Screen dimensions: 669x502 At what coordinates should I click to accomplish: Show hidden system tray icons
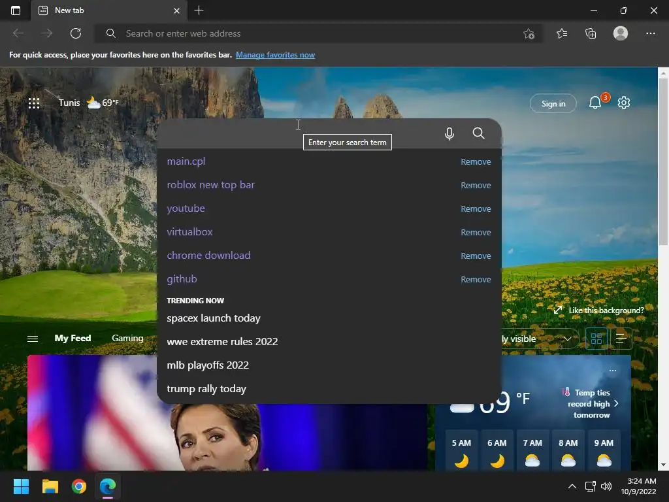[x=572, y=486]
